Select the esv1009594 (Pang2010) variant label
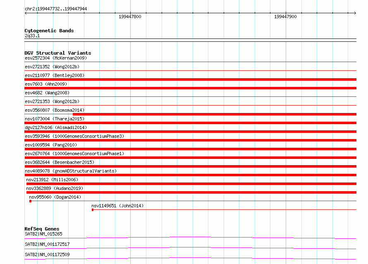The height and width of the screenshot is (264, 368). 51,145
